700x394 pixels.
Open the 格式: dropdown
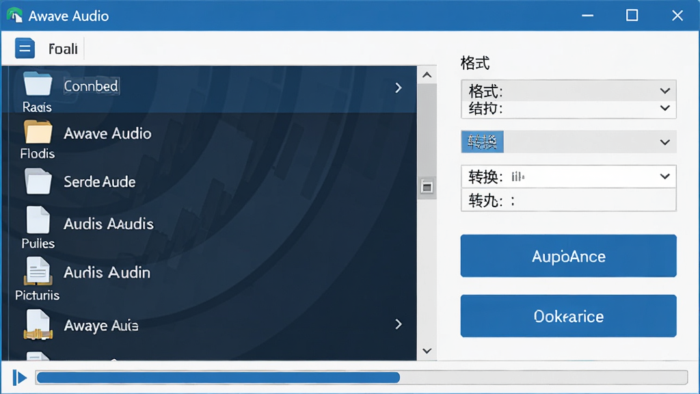[x=568, y=91]
